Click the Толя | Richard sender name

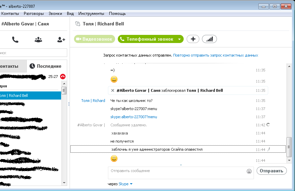click(93, 101)
